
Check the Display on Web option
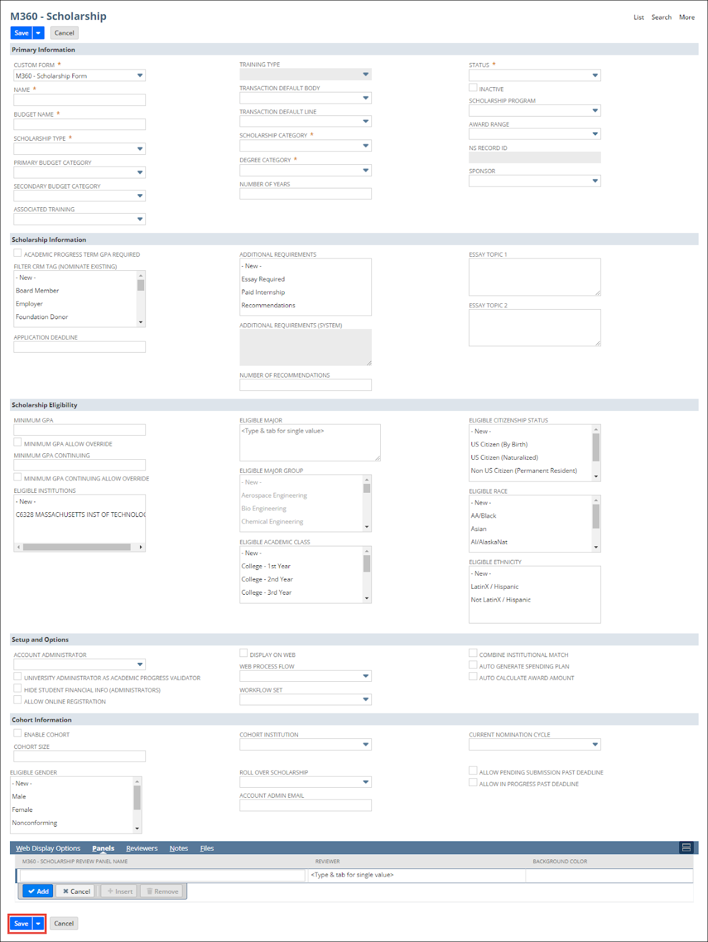[244, 654]
